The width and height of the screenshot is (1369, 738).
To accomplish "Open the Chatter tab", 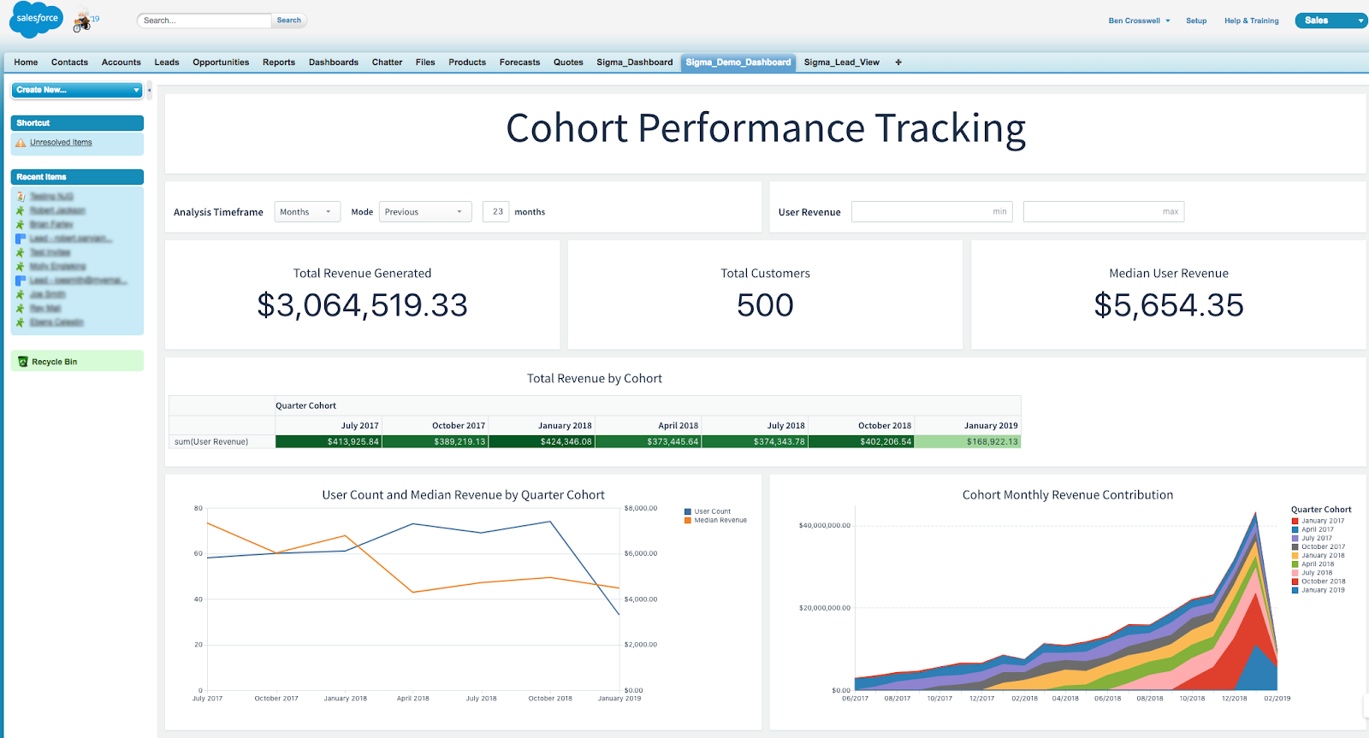I will point(387,62).
